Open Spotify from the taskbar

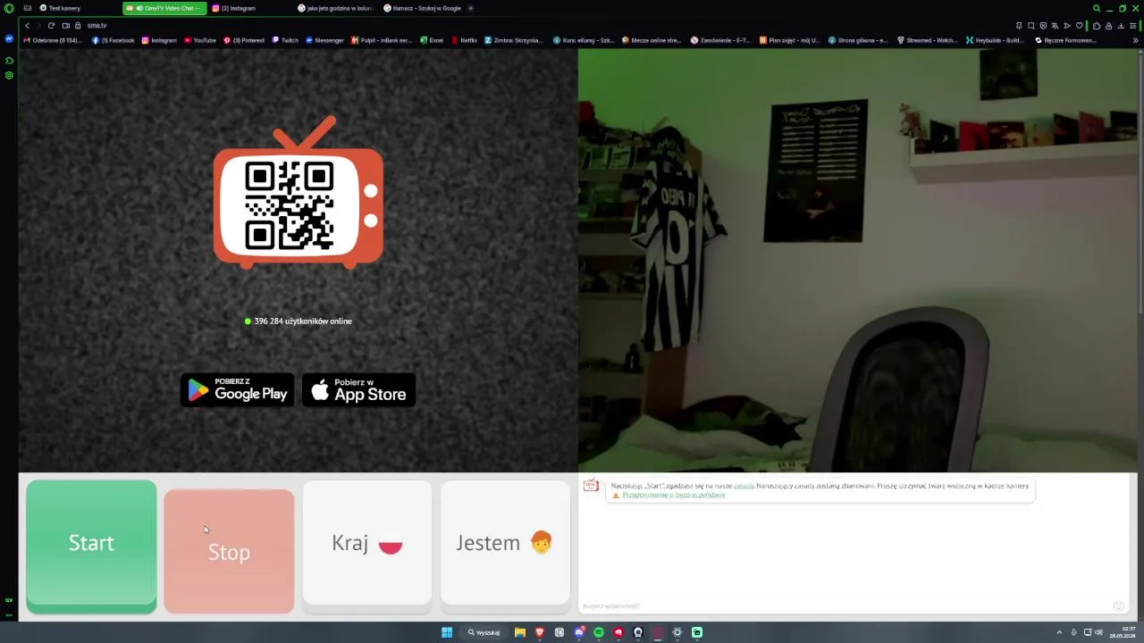pyautogui.click(x=599, y=632)
